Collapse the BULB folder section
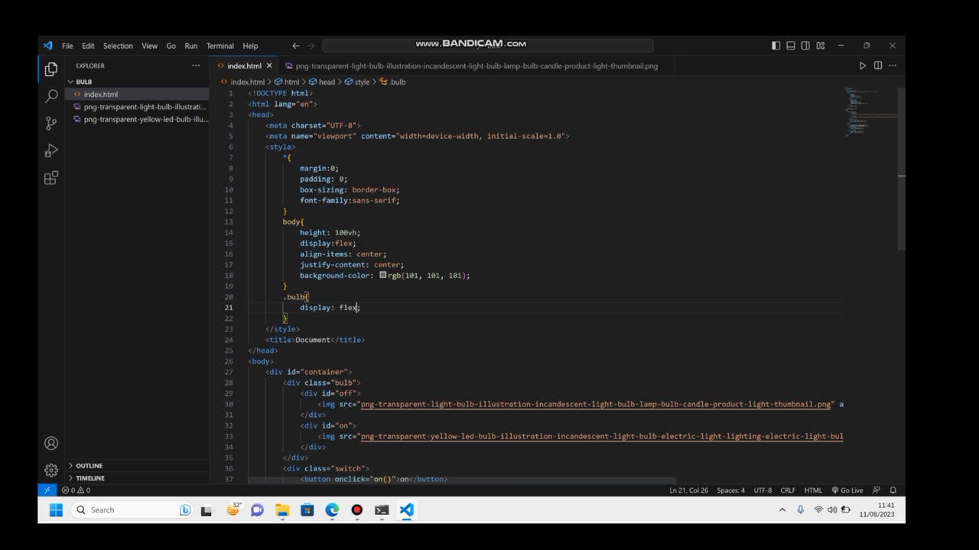The image size is (979, 550). coord(136,82)
